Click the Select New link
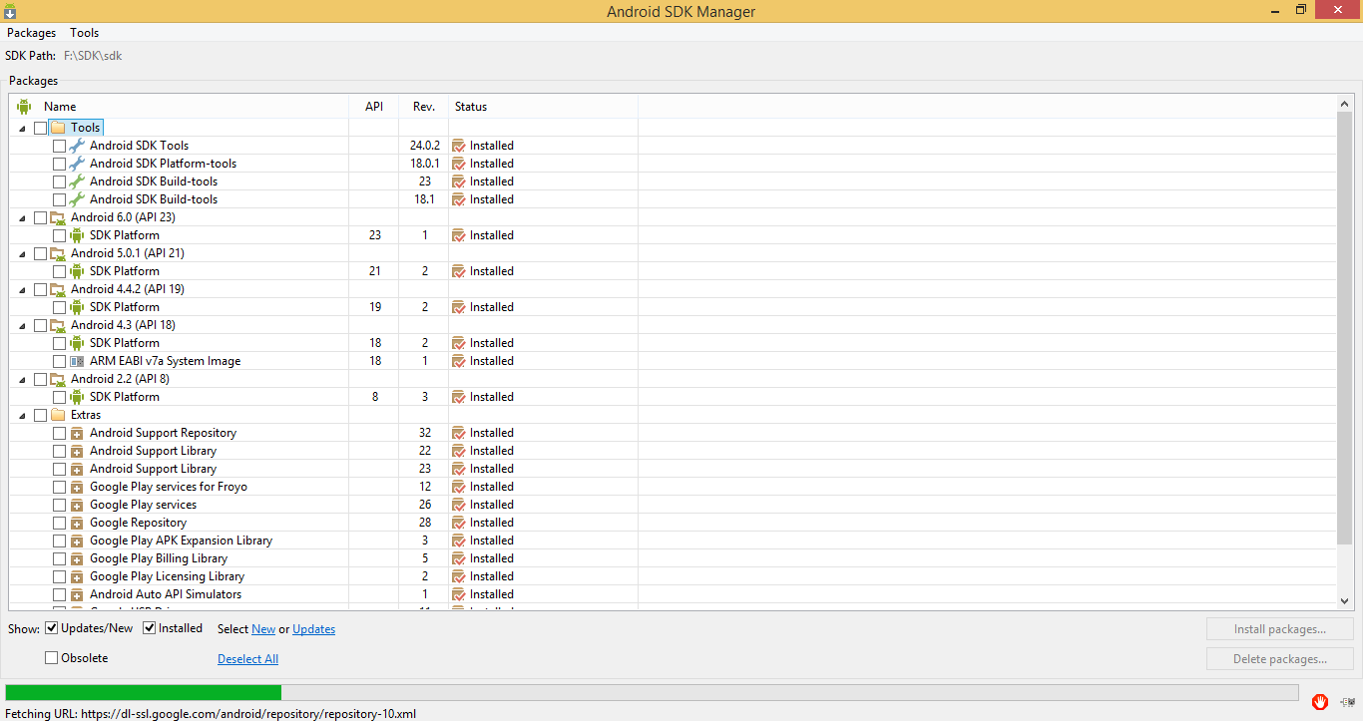 [263, 629]
